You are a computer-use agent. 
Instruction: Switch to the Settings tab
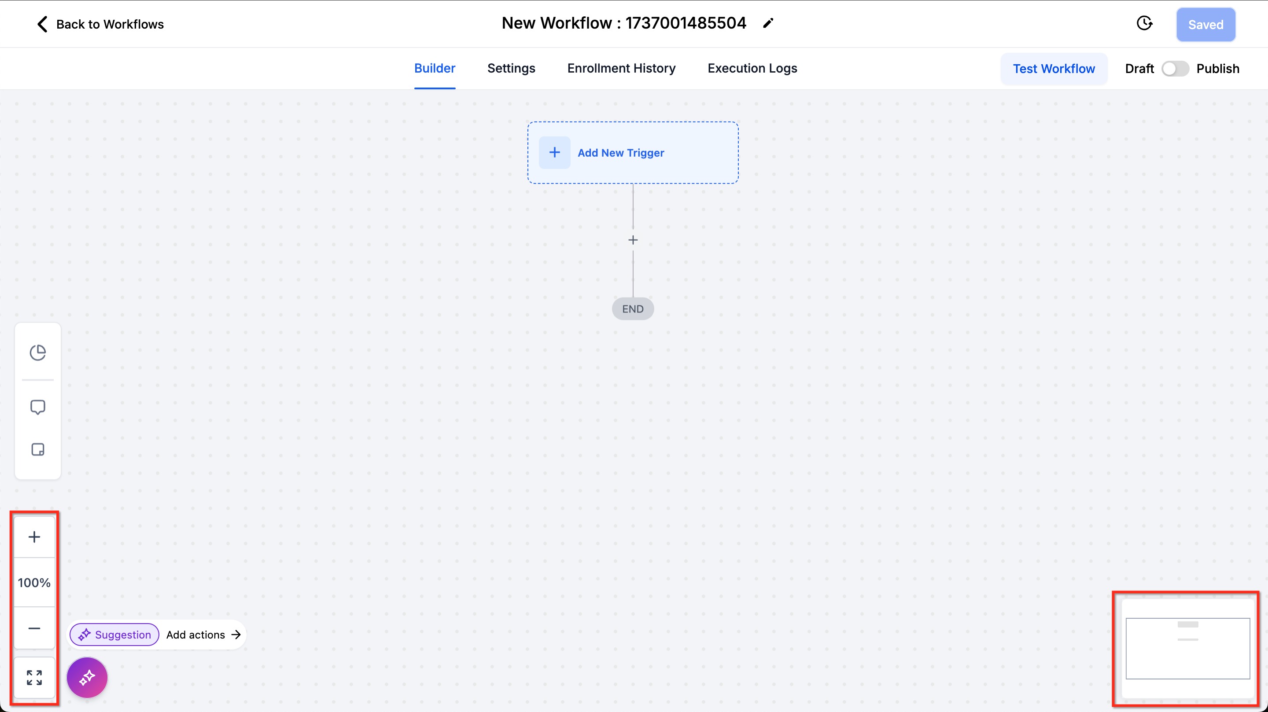pyautogui.click(x=511, y=68)
